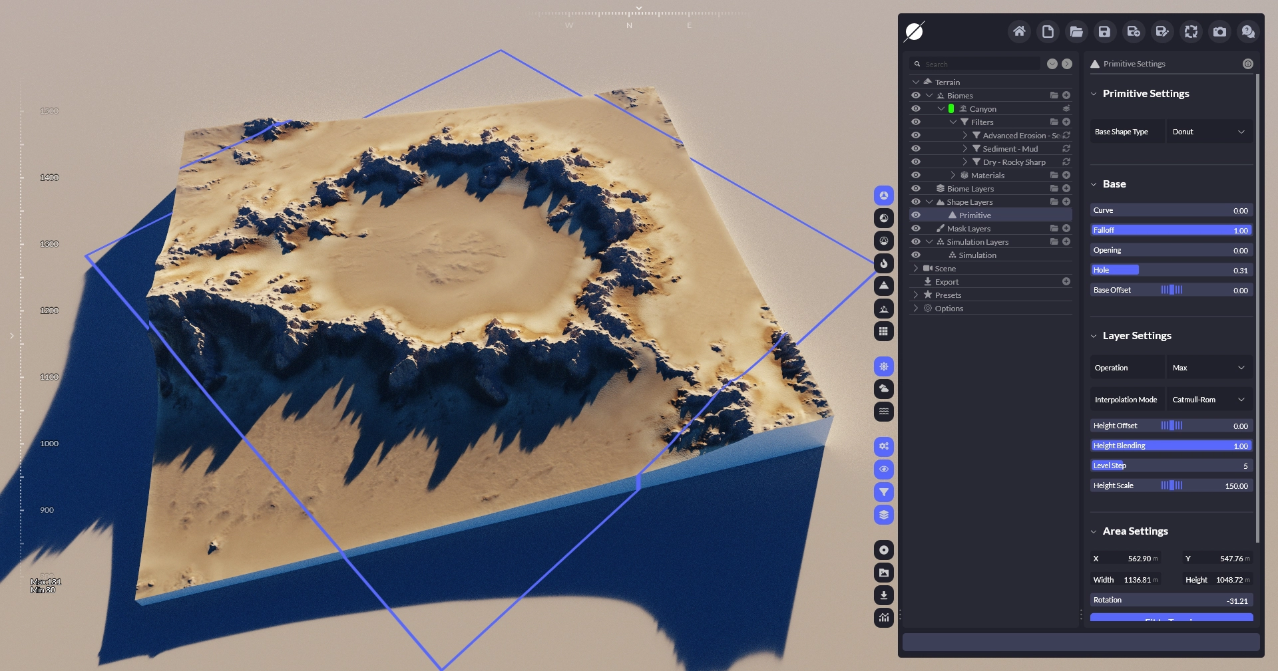Image resolution: width=1278 pixels, height=671 pixels.
Task: Select Presets in the tree
Action: click(x=948, y=295)
